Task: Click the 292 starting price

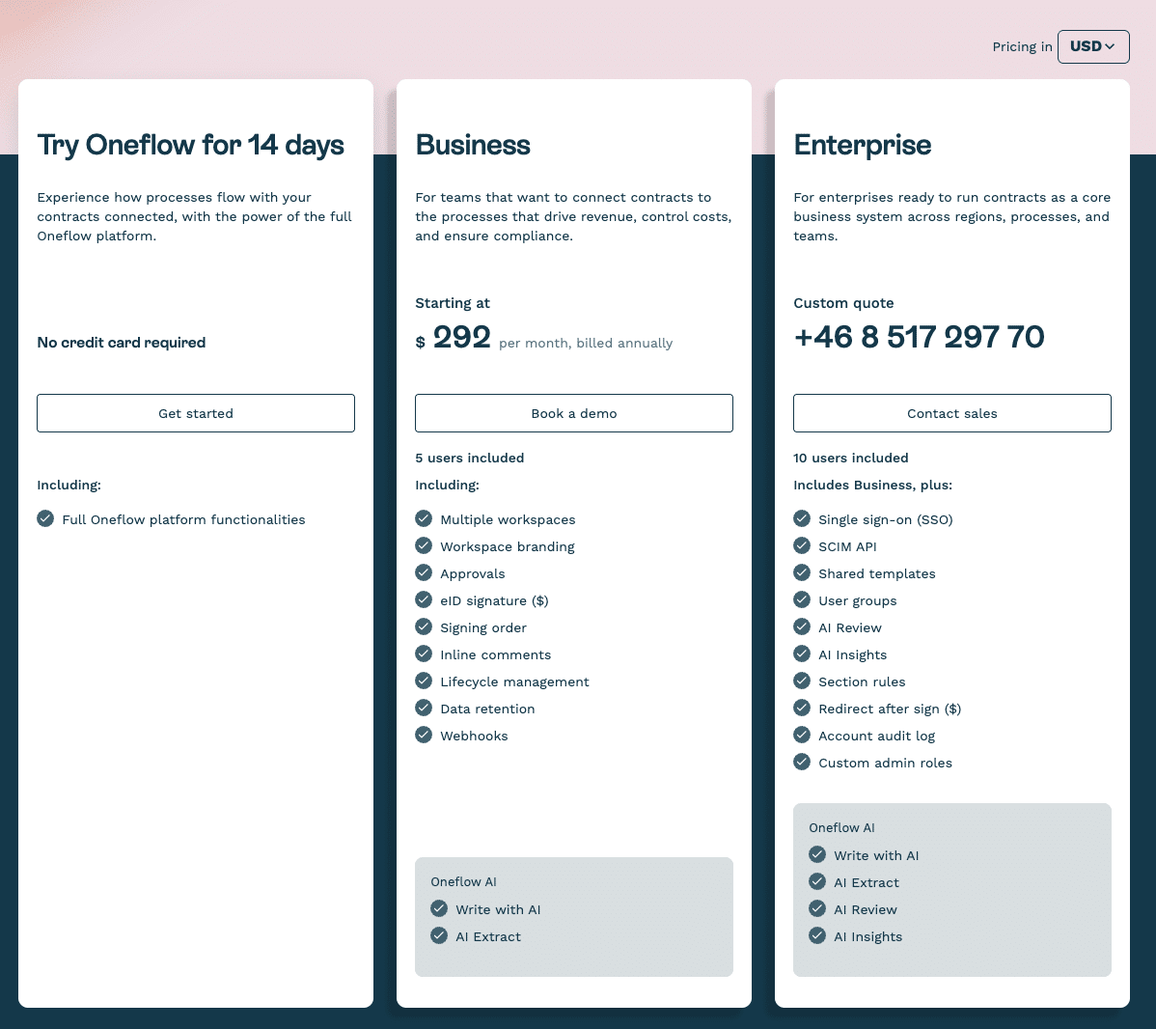Action: pyautogui.click(x=461, y=337)
